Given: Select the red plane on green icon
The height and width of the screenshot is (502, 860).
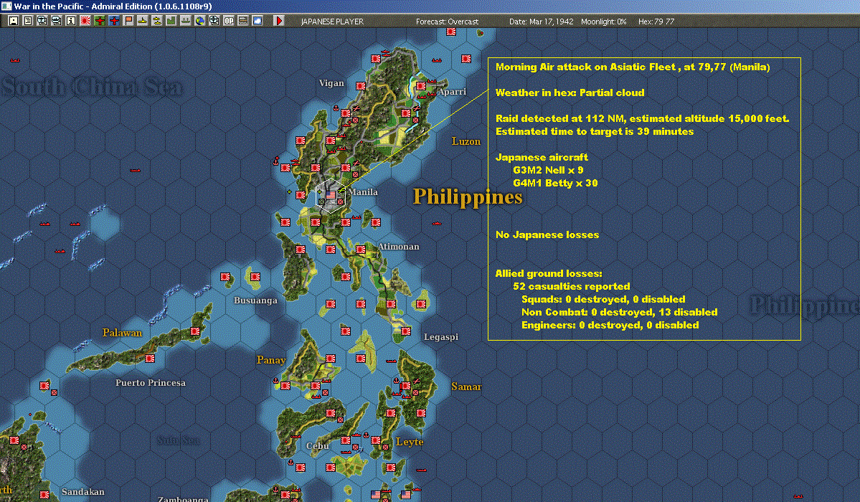Looking at the screenshot, I should pyautogui.click(x=99, y=21).
